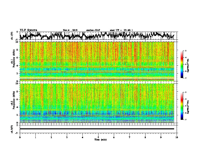The image size is (199, 154).
Task: Select the date text "Nov.4 , 2019"
Action: coord(70,30)
